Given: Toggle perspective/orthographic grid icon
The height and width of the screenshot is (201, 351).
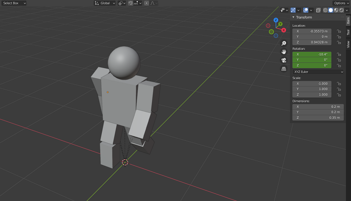Looking at the screenshot, I should pyautogui.click(x=284, y=69).
